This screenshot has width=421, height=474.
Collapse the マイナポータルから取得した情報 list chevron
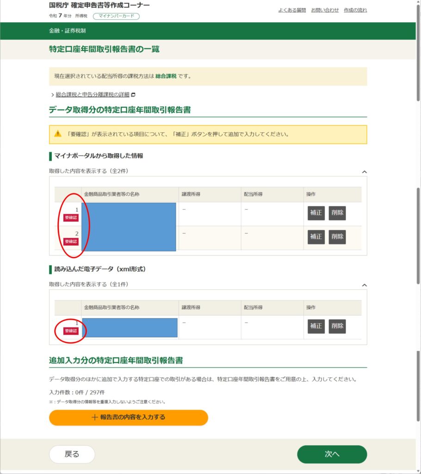point(364,172)
